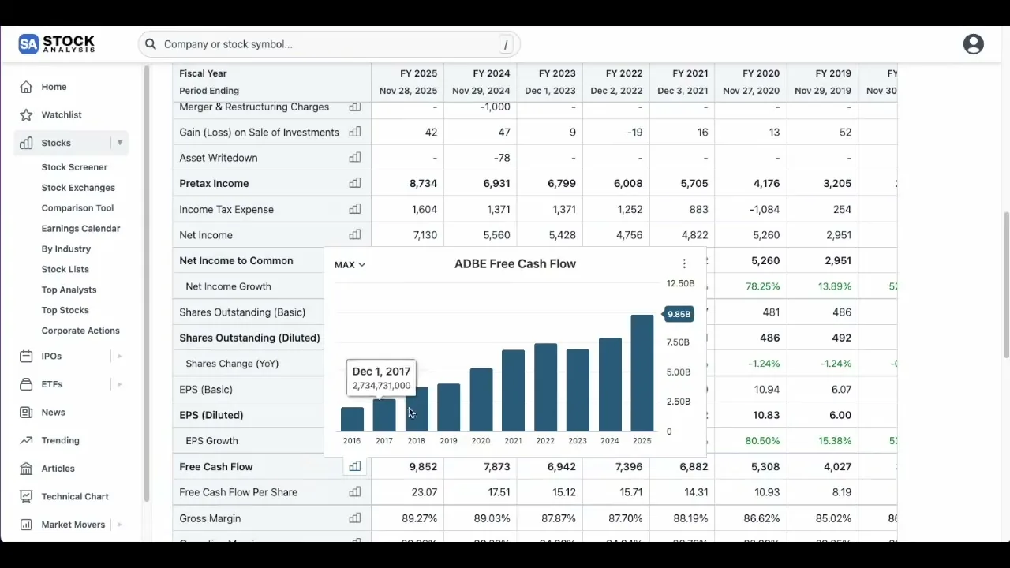Image resolution: width=1010 pixels, height=568 pixels.
Task: Toggle the Free Cash Flow chart icon
Action: point(355,467)
